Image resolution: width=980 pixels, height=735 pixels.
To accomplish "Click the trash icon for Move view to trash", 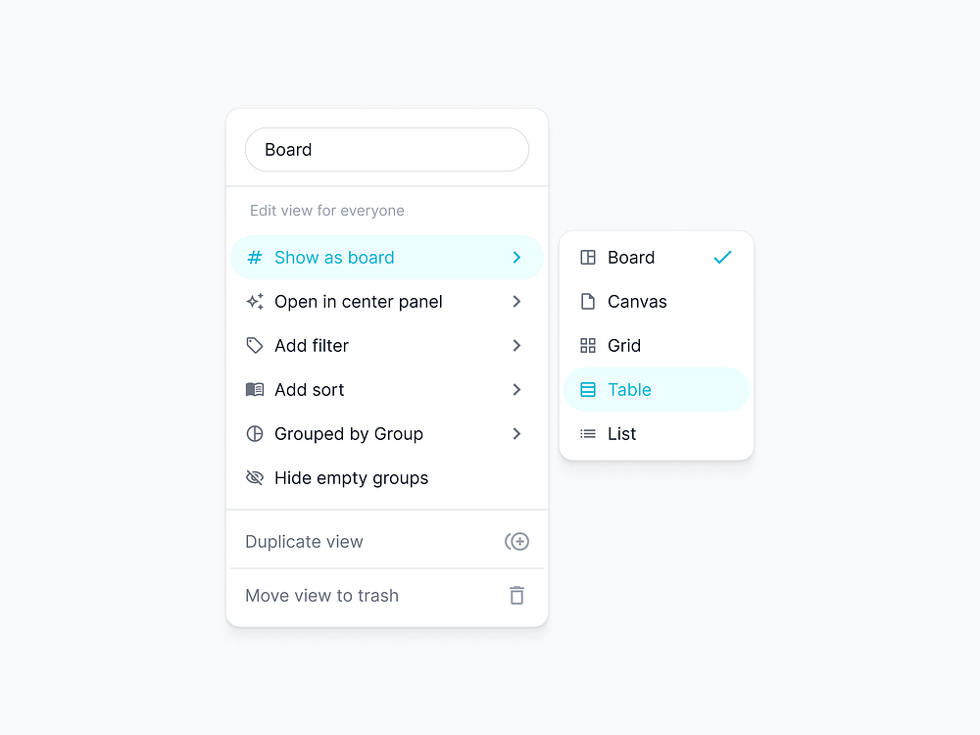I will pyautogui.click(x=516, y=595).
